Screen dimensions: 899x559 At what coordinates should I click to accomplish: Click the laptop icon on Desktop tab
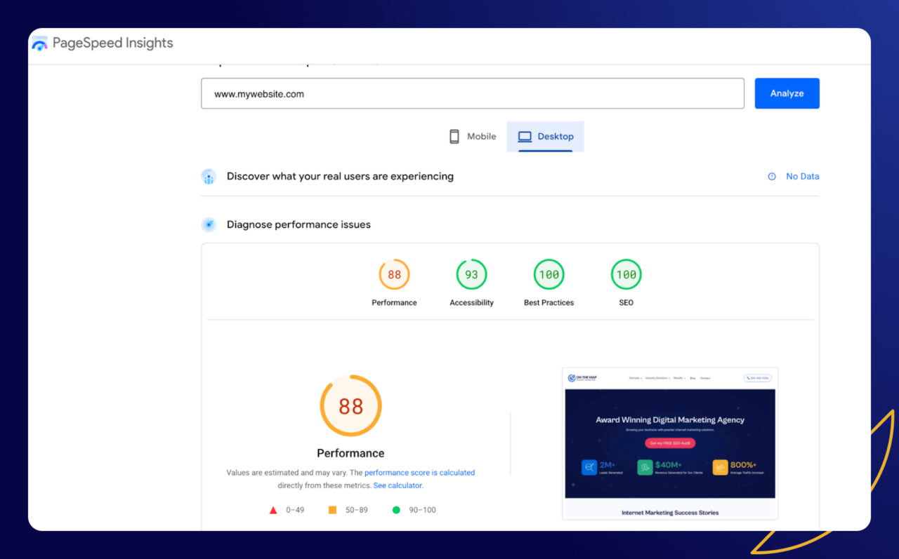point(525,137)
